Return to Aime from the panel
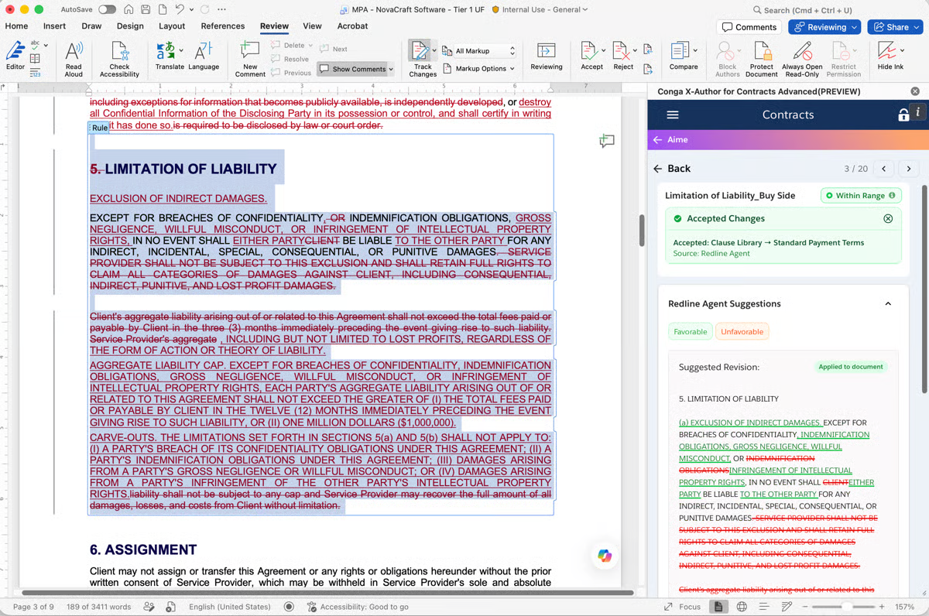 point(670,140)
